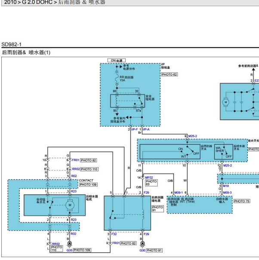
Task: Click the G35 ground point label
Action: (69, 250)
